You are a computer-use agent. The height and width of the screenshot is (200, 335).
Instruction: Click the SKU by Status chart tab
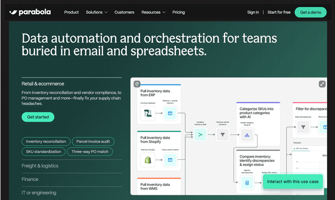tap(301, 149)
